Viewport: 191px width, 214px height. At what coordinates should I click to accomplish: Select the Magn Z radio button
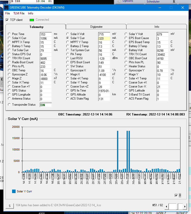click(9, 78)
